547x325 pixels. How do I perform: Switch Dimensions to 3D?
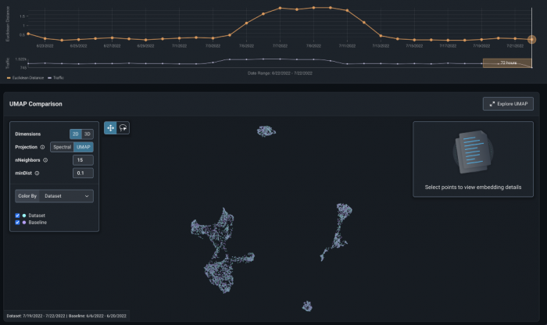(88, 134)
